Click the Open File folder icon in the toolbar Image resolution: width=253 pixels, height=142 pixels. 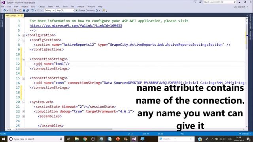point(20,11)
